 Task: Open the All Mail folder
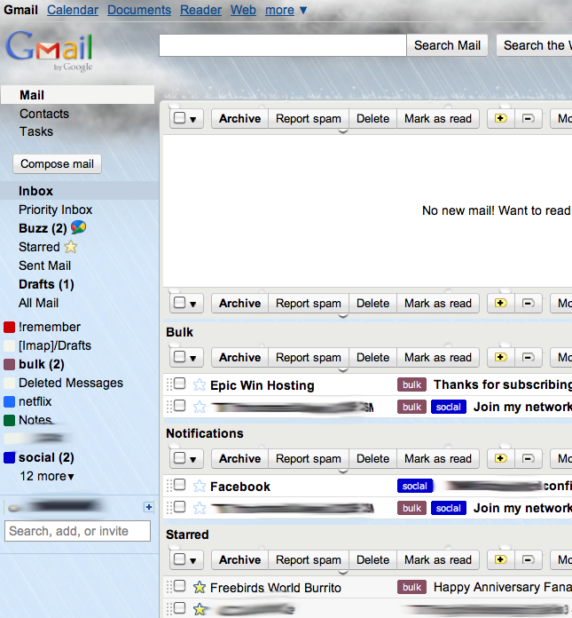[x=39, y=303]
